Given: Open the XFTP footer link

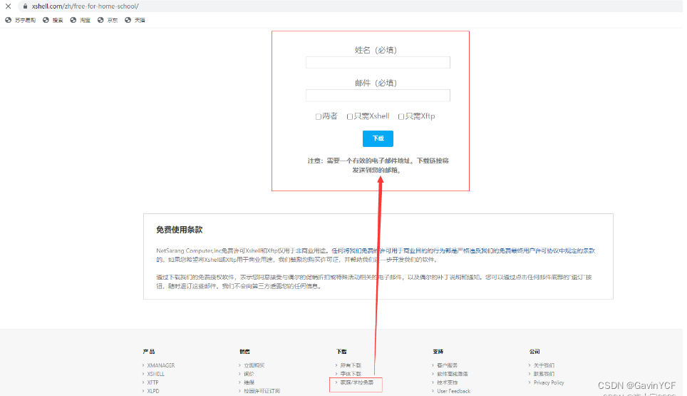Looking at the screenshot, I should click(153, 382).
